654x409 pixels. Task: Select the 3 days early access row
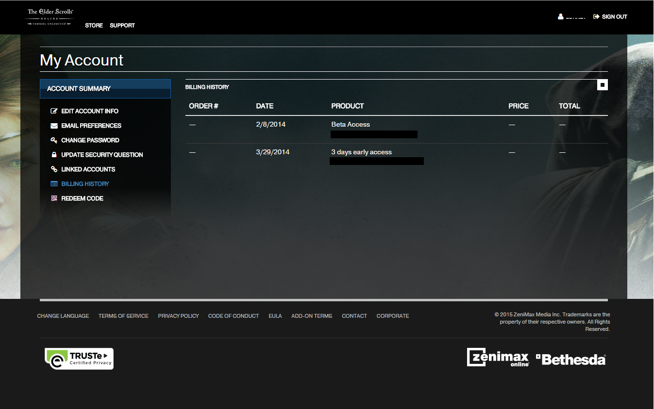click(x=361, y=152)
